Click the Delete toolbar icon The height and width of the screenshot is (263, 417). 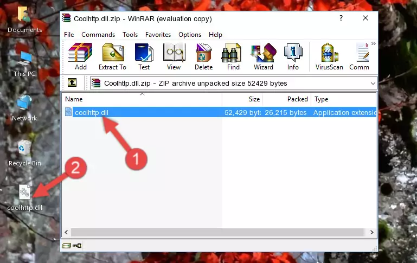pyautogui.click(x=203, y=56)
